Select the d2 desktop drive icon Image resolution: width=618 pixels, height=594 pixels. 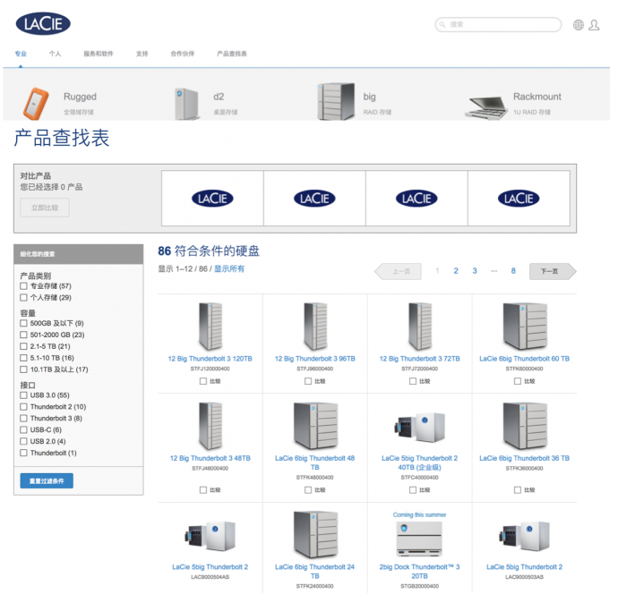pyautogui.click(x=186, y=104)
